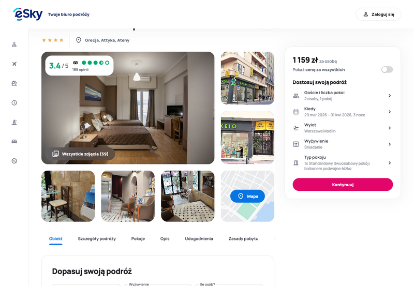The height and width of the screenshot is (286, 414).
Task: Open beach holidays via umbrella sidebar icon
Action: point(14,83)
